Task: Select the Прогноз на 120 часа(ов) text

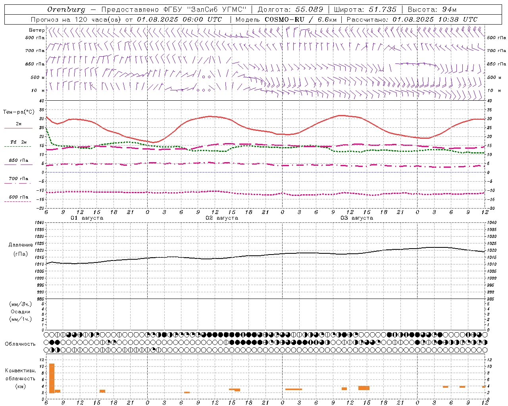Action: (76, 19)
